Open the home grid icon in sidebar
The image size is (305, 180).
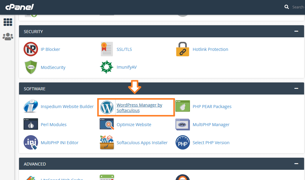tap(8, 22)
